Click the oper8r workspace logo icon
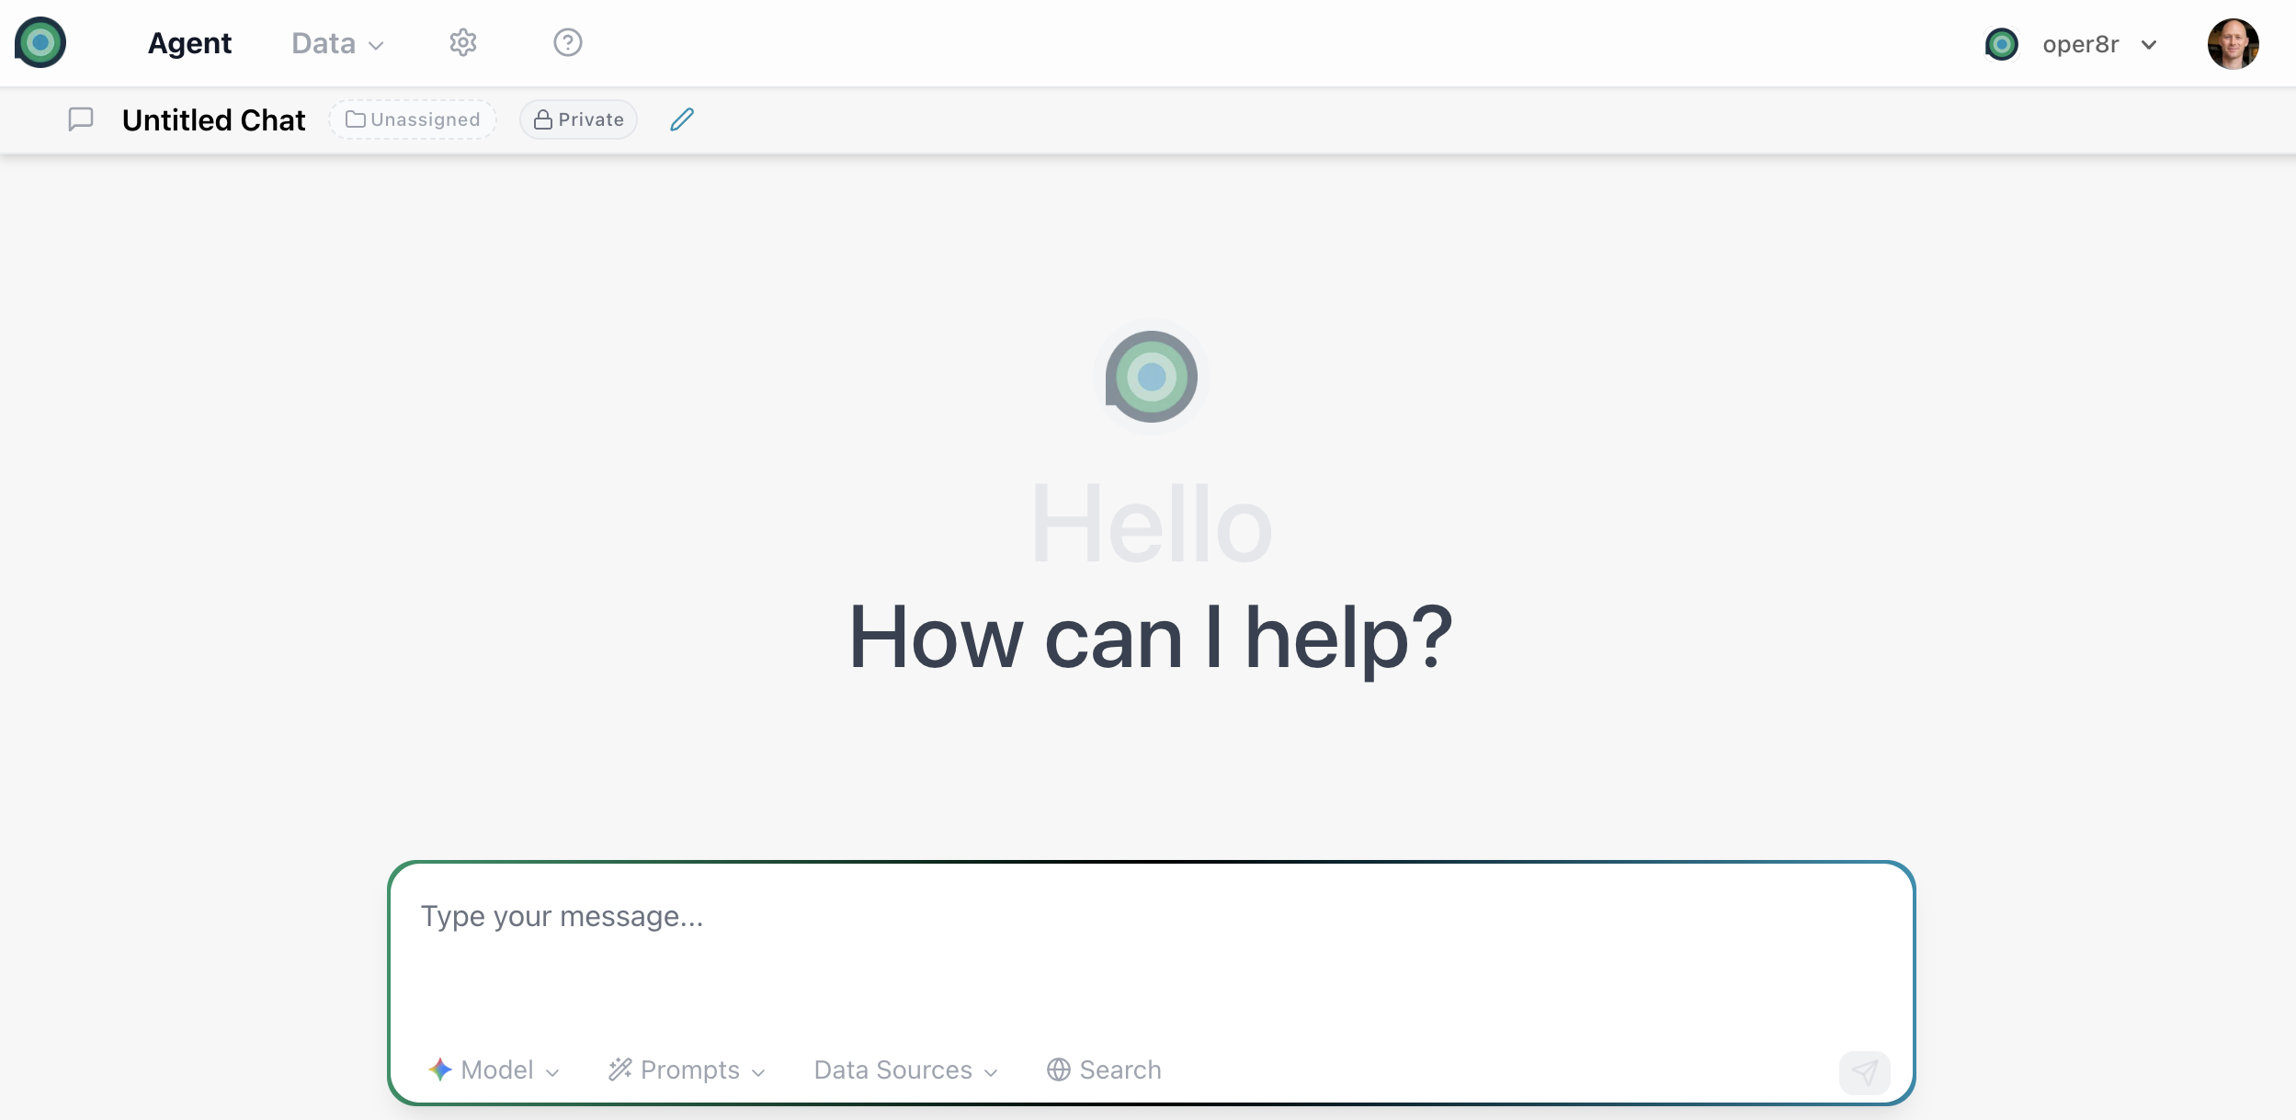 [x=2001, y=44]
